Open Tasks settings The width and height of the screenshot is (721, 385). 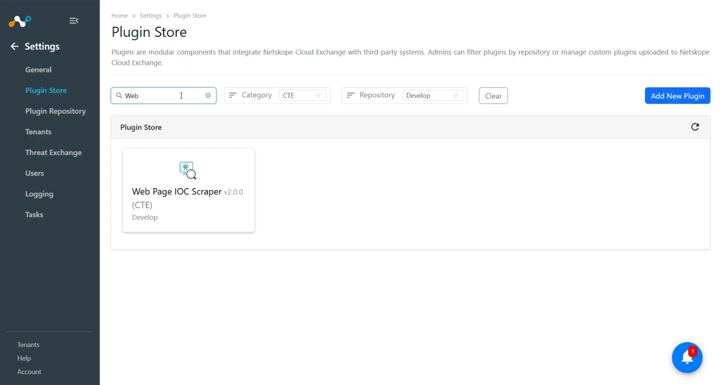pyautogui.click(x=34, y=214)
